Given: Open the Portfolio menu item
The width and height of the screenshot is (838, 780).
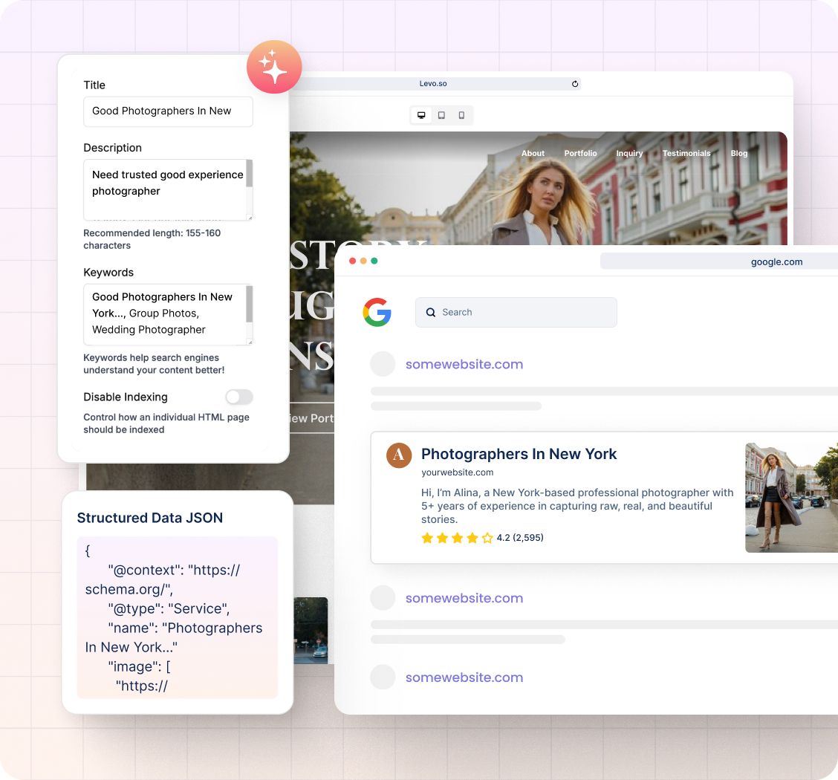Looking at the screenshot, I should coord(580,153).
